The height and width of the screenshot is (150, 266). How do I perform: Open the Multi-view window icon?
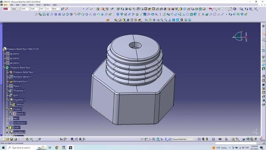click(x=174, y=20)
